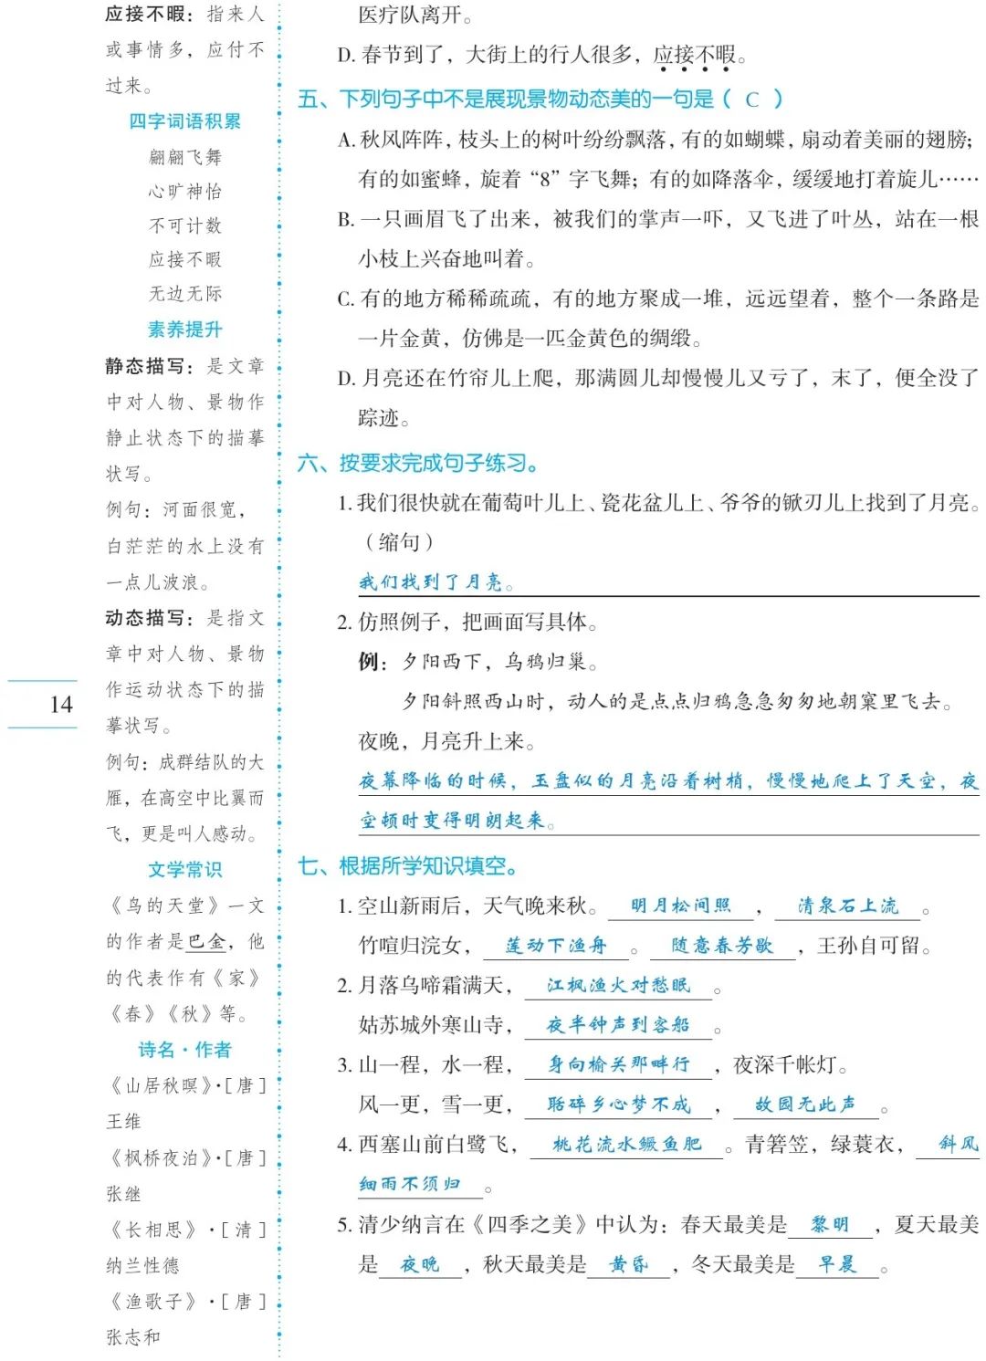Click the filled blank 夜半钟声到客船
This screenshot has width=986, height=1361.
tap(618, 1025)
